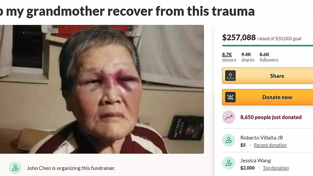The image size is (313, 176).
Task: Open the 8.7K donors link
Action: (229, 57)
